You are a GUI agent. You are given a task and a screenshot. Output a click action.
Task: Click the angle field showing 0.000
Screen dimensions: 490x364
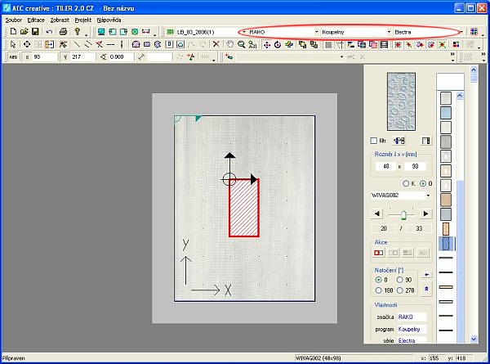(121, 57)
